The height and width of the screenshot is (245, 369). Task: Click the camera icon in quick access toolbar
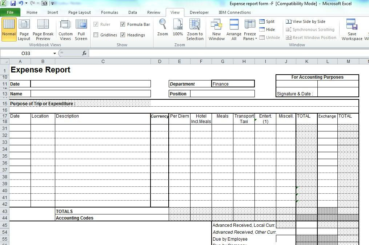(x=44, y=3)
